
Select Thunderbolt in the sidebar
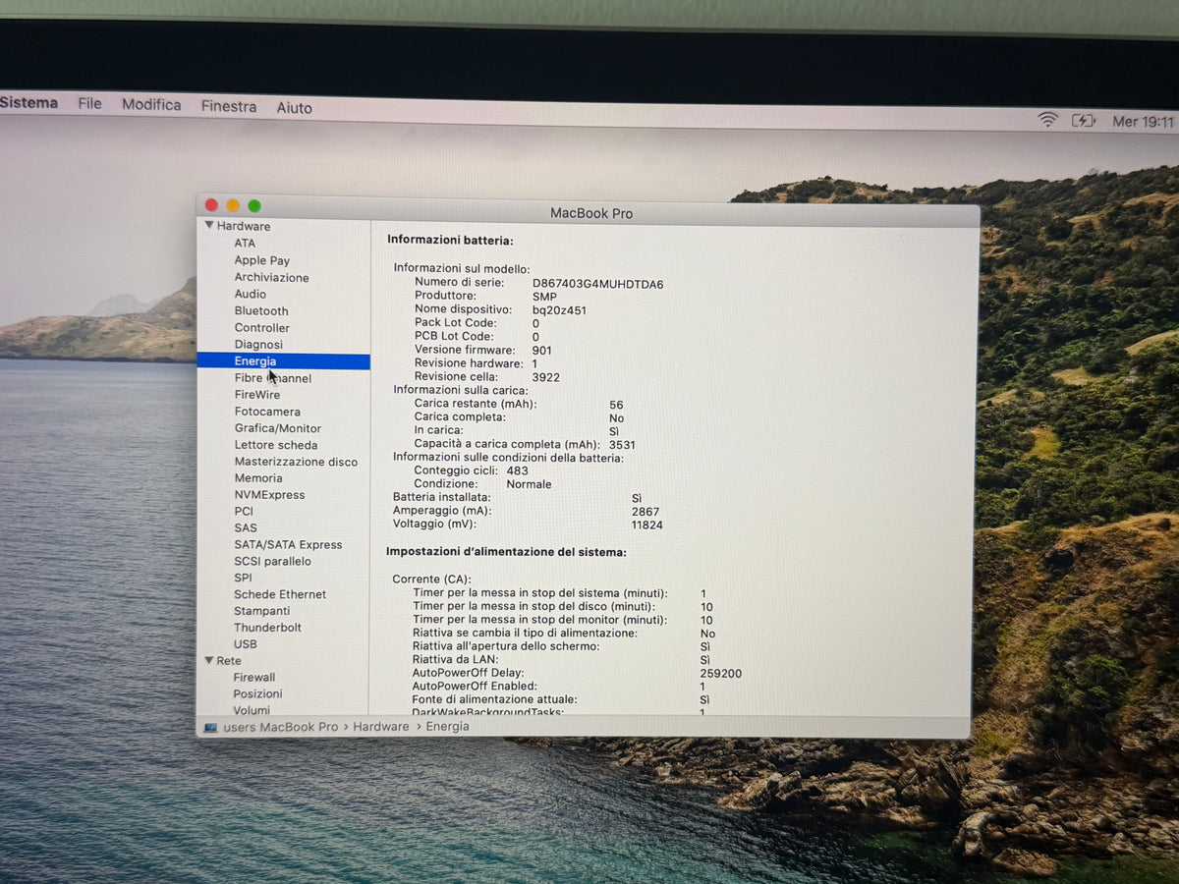click(267, 628)
